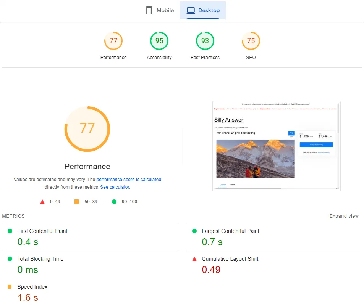Image resolution: width=364 pixels, height=308 pixels.
Task: Click the green dot beside Total Blocking Time
Action: pyautogui.click(x=10, y=259)
